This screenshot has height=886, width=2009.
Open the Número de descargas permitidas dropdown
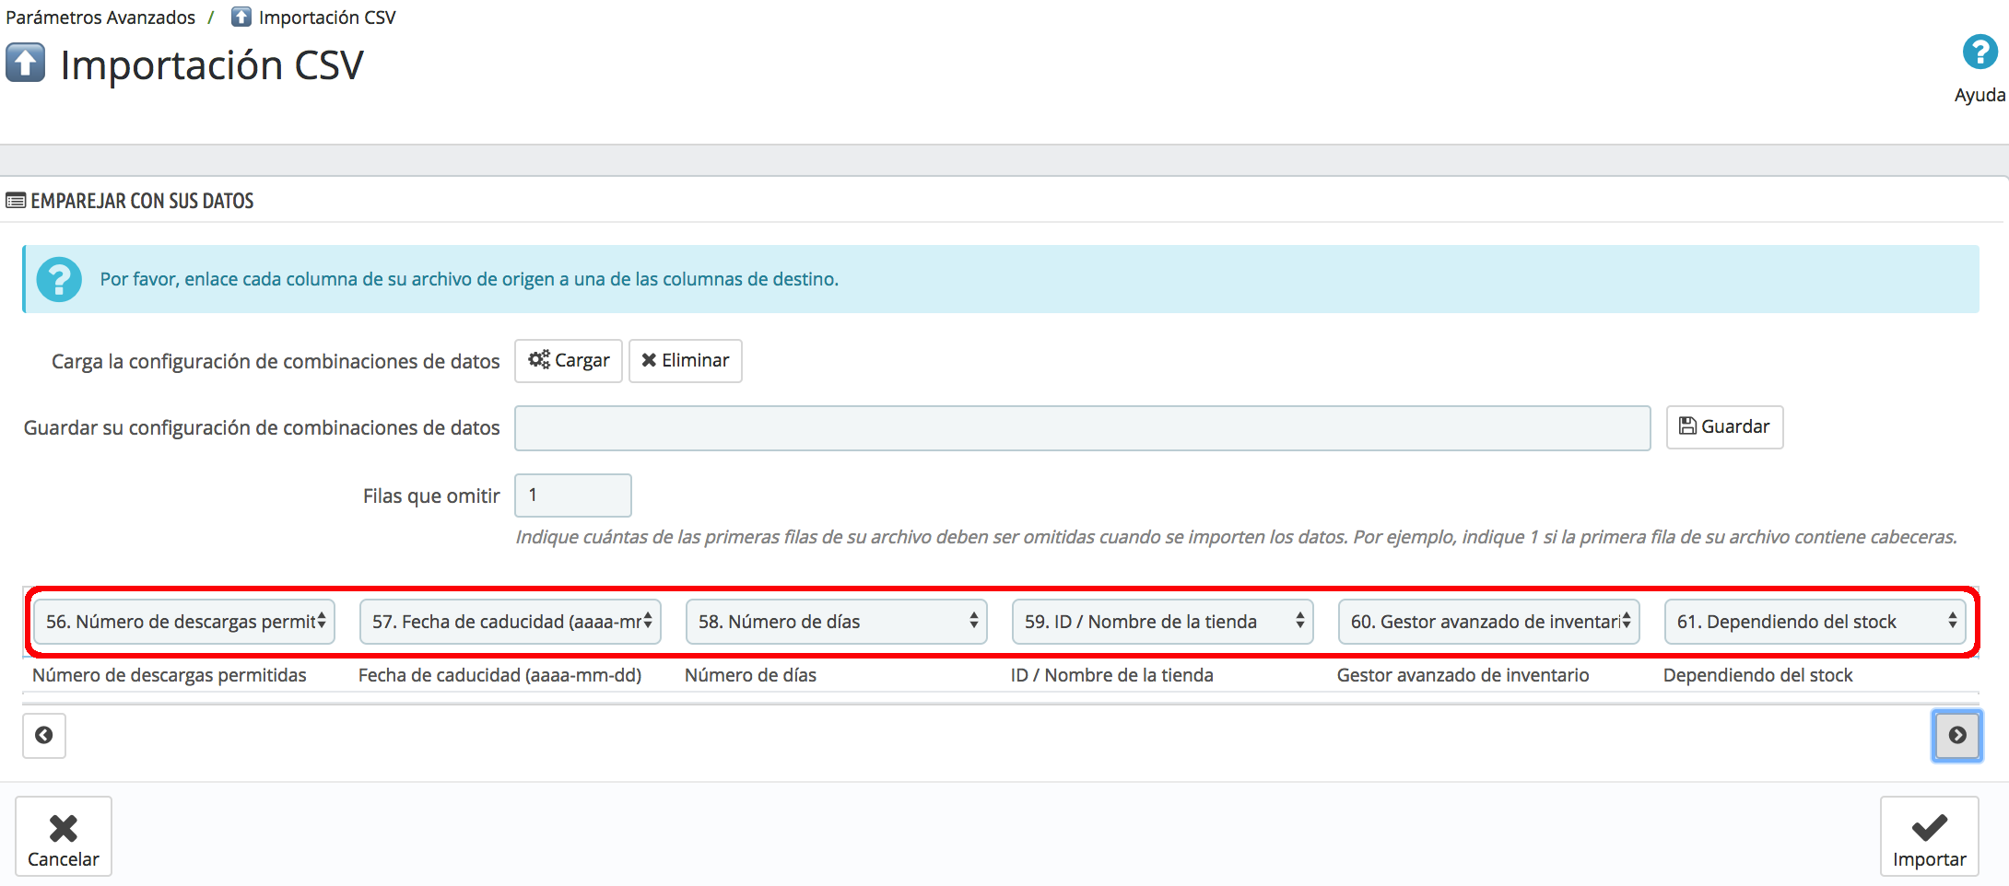point(184,622)
